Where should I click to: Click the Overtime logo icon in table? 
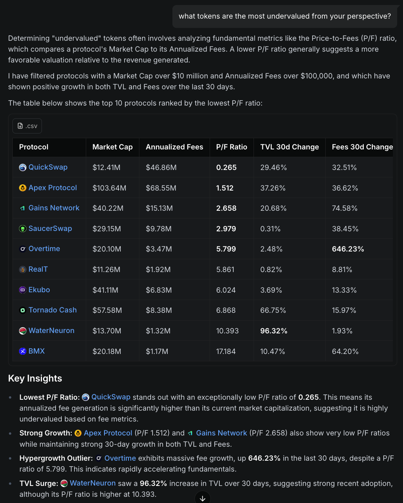[23, 249]
